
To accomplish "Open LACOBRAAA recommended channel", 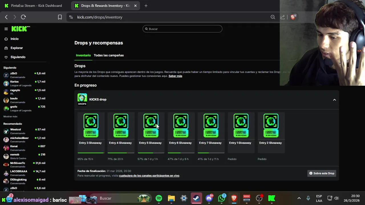I will tap(24, 173).
